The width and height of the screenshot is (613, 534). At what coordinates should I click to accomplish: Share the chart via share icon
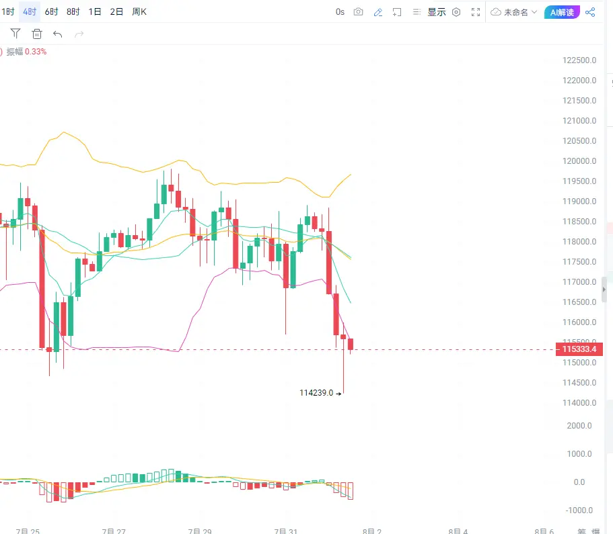coord(590,12)
